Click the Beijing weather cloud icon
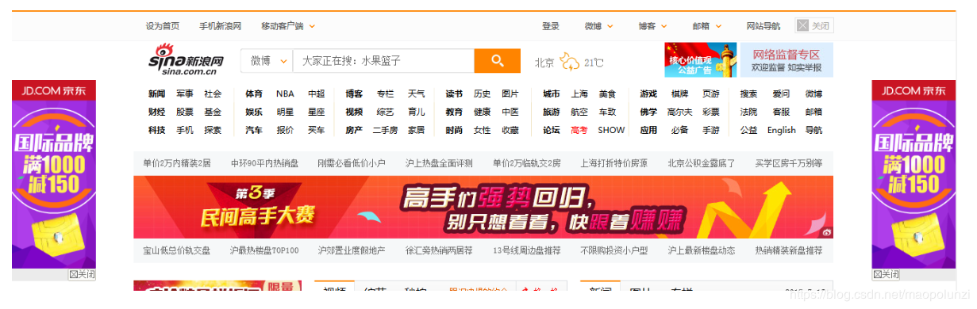Viewport: 977px width, 309px height. (570, 62)
